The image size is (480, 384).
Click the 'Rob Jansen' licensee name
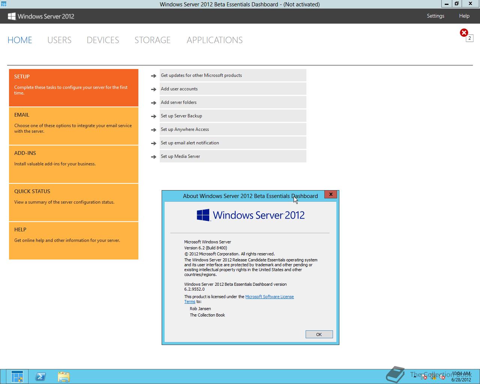(200, 309)
